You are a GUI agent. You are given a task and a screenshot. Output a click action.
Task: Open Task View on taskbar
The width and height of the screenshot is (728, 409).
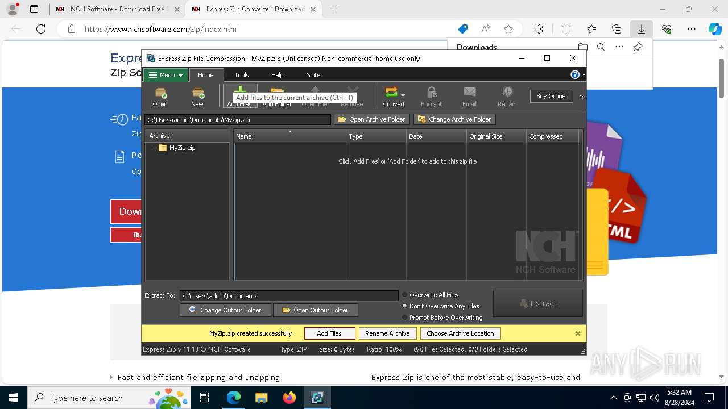pos(205,398)
